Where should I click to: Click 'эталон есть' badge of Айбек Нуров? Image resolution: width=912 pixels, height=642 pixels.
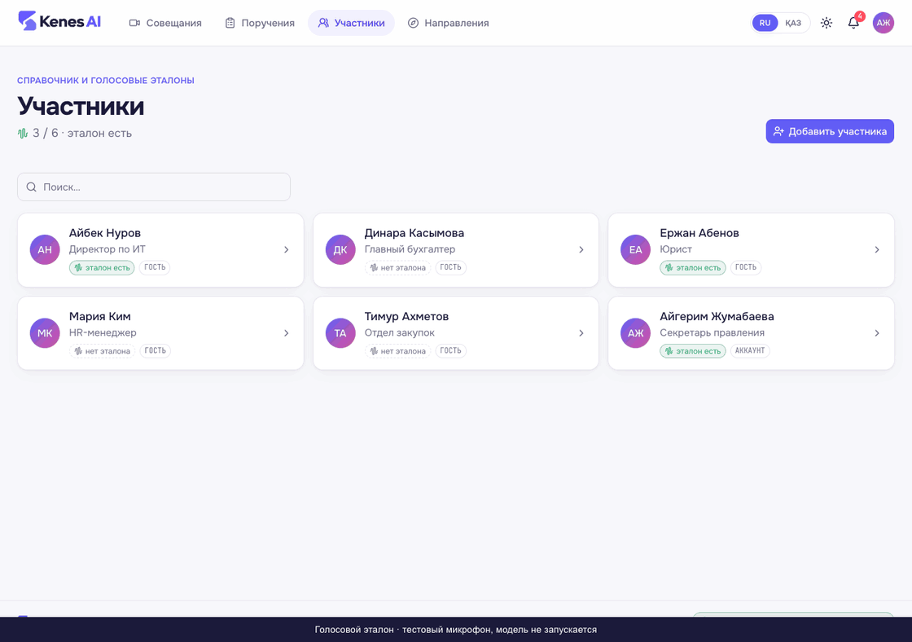click(x=102, y=268)
